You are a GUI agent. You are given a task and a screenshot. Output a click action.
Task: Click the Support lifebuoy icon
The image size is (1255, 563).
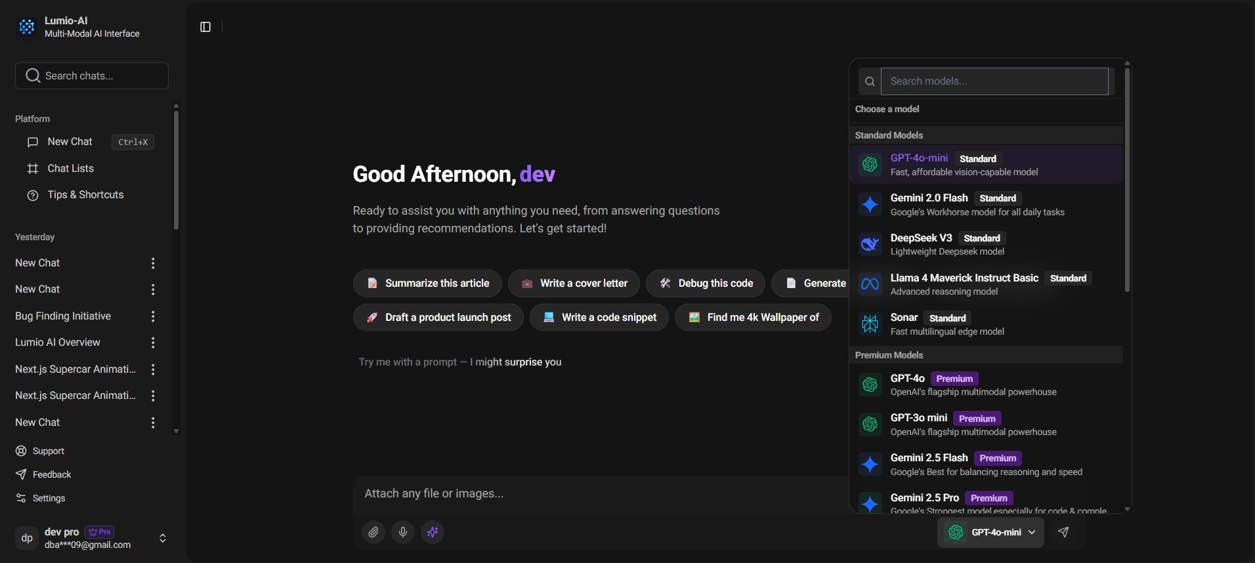[x=21, y=451]
